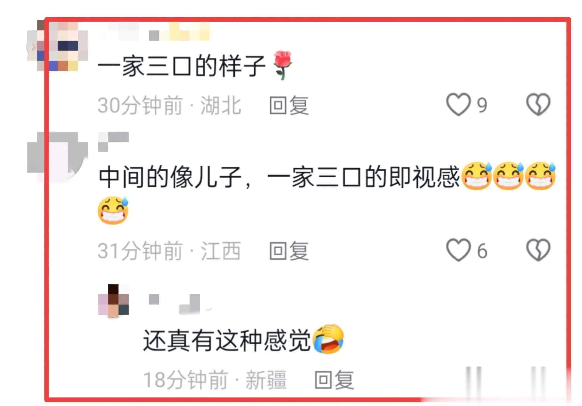Click the laughing-crying emoji after 还真有这种感觉
Image resolution: width=582 pixels, height=406 pixels.
click(x=328, y=339)
